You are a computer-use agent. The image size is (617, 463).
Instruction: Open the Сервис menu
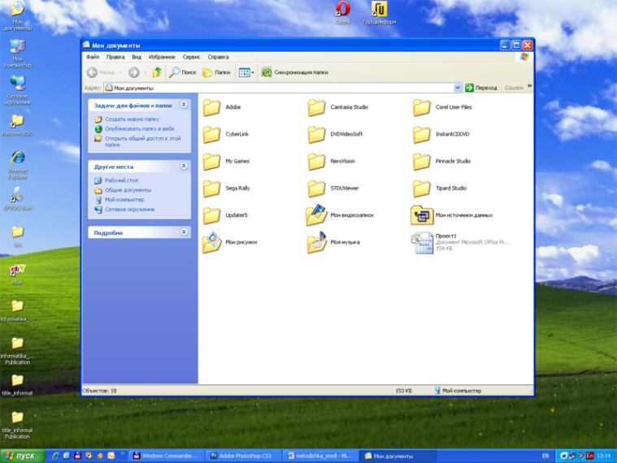[191, 57]
